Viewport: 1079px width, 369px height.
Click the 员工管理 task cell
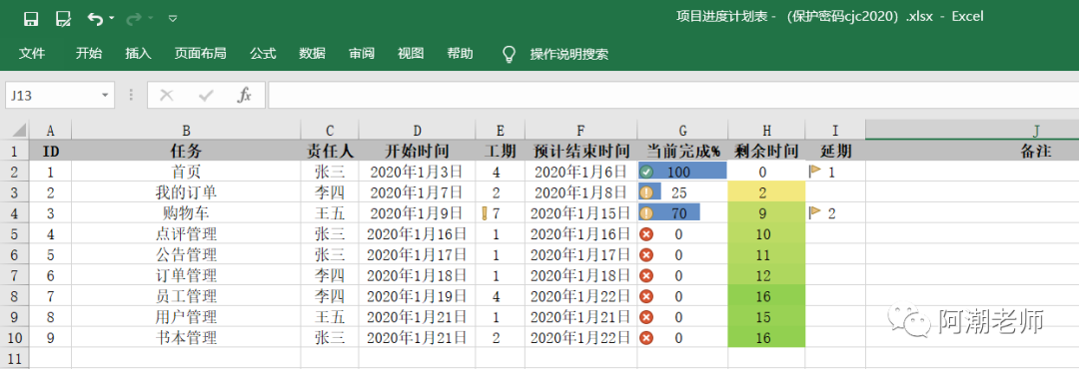point(186,296)
